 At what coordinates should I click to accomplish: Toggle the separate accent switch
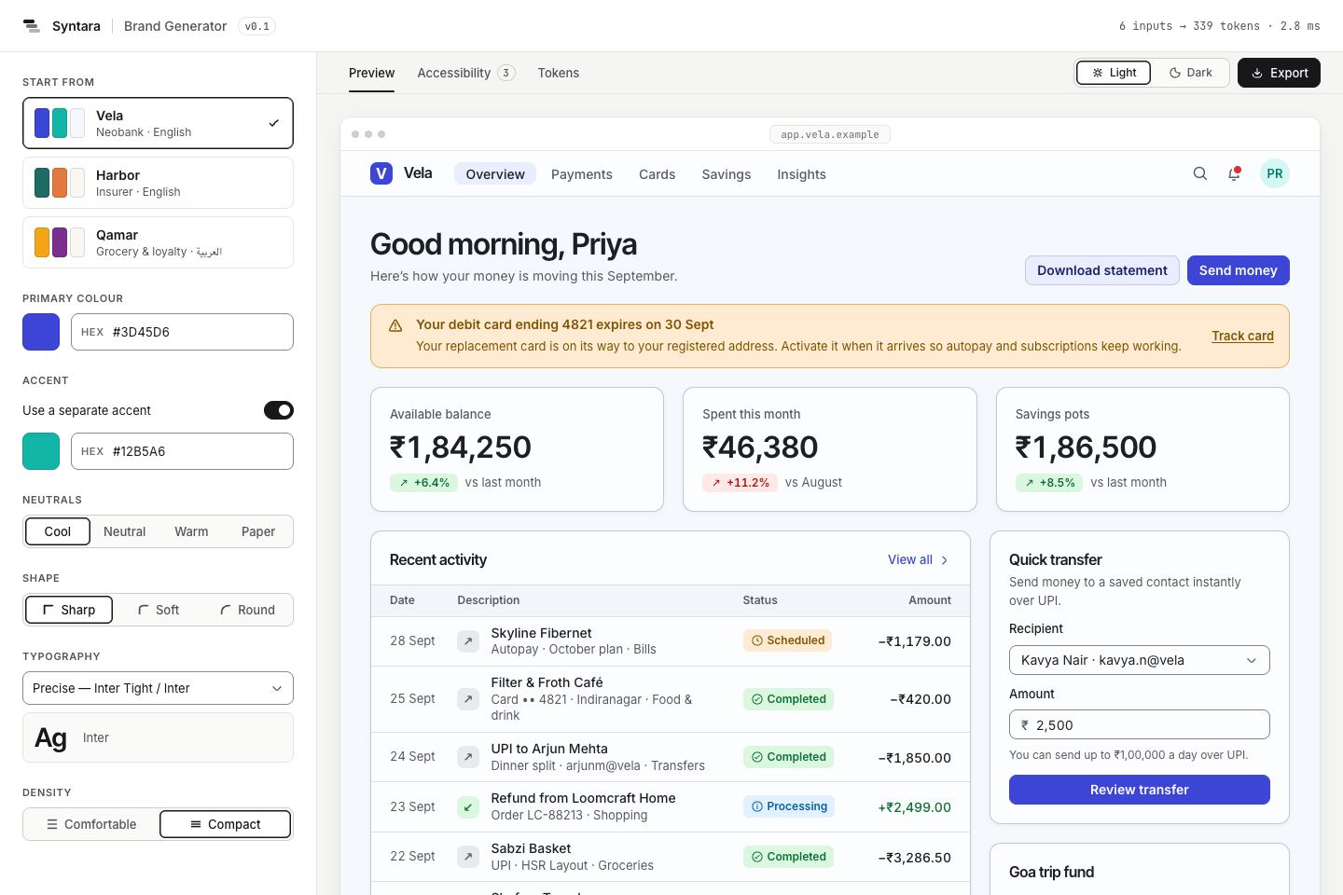[x=279, y=410]
